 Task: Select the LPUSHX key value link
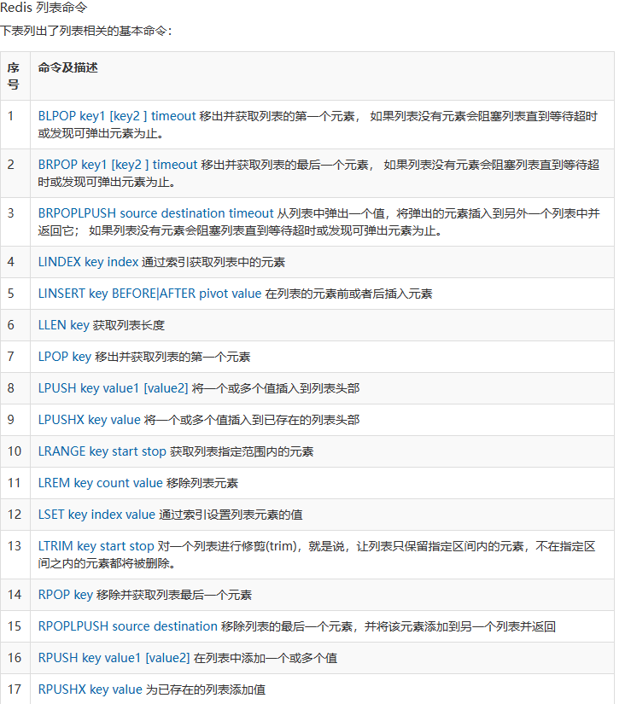coord(89,420)
